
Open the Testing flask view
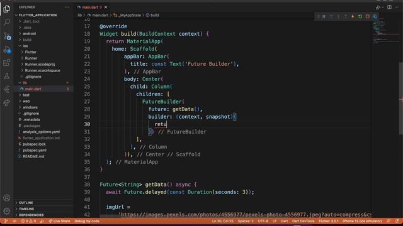coord(7,76)
